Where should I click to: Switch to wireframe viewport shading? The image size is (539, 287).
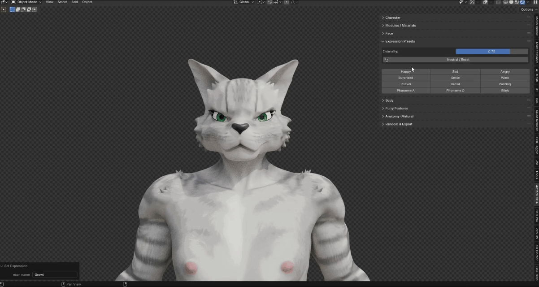[505, 2]
